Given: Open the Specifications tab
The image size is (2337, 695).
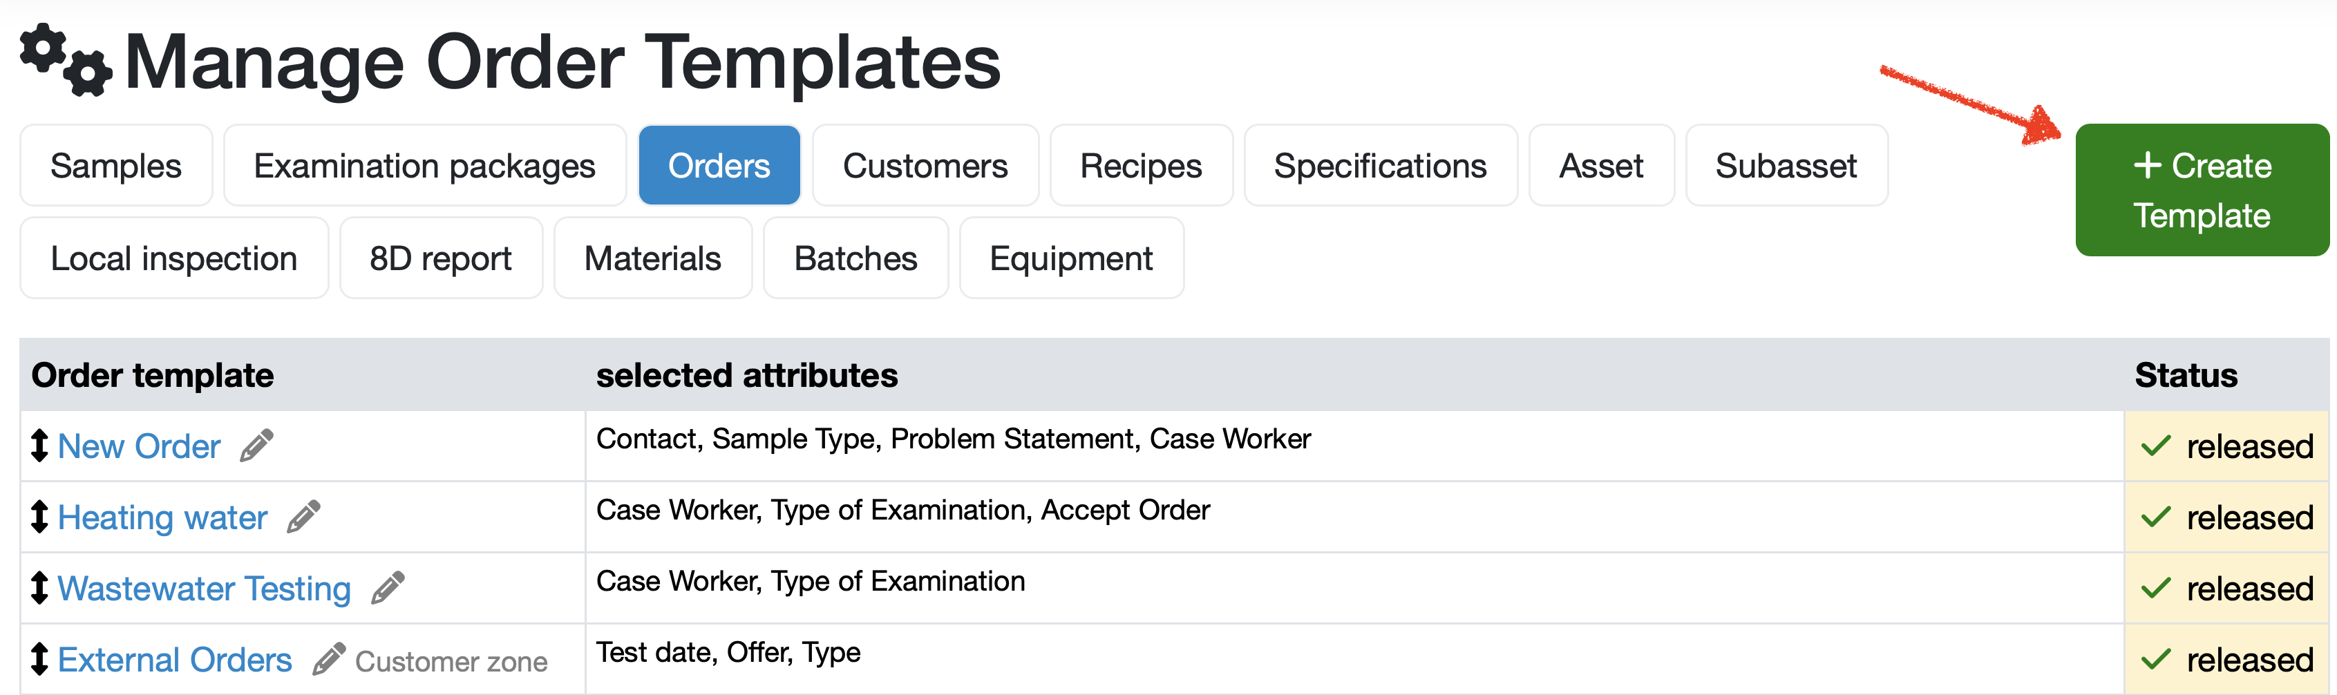Looking at the screenshot, I should click(1380, 166).
